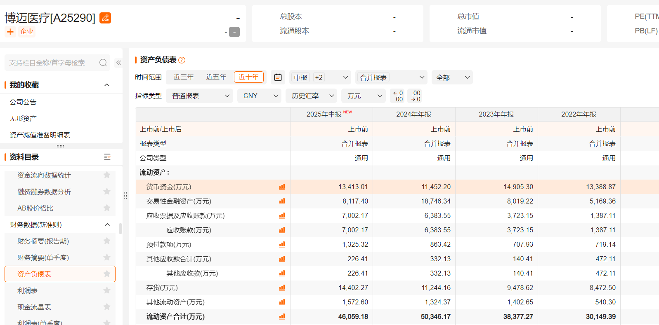Open the 合并报表 dropdown
Screen dimensions: 659x325
pyautogui.click(x=391, y=77)
